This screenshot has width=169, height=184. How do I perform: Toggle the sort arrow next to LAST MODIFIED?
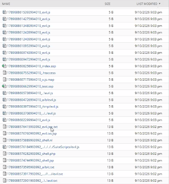click(x=160, y=4)
